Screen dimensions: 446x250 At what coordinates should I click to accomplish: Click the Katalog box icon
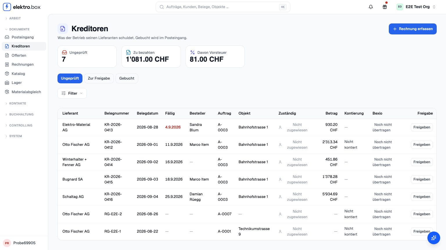click(7, 74)
